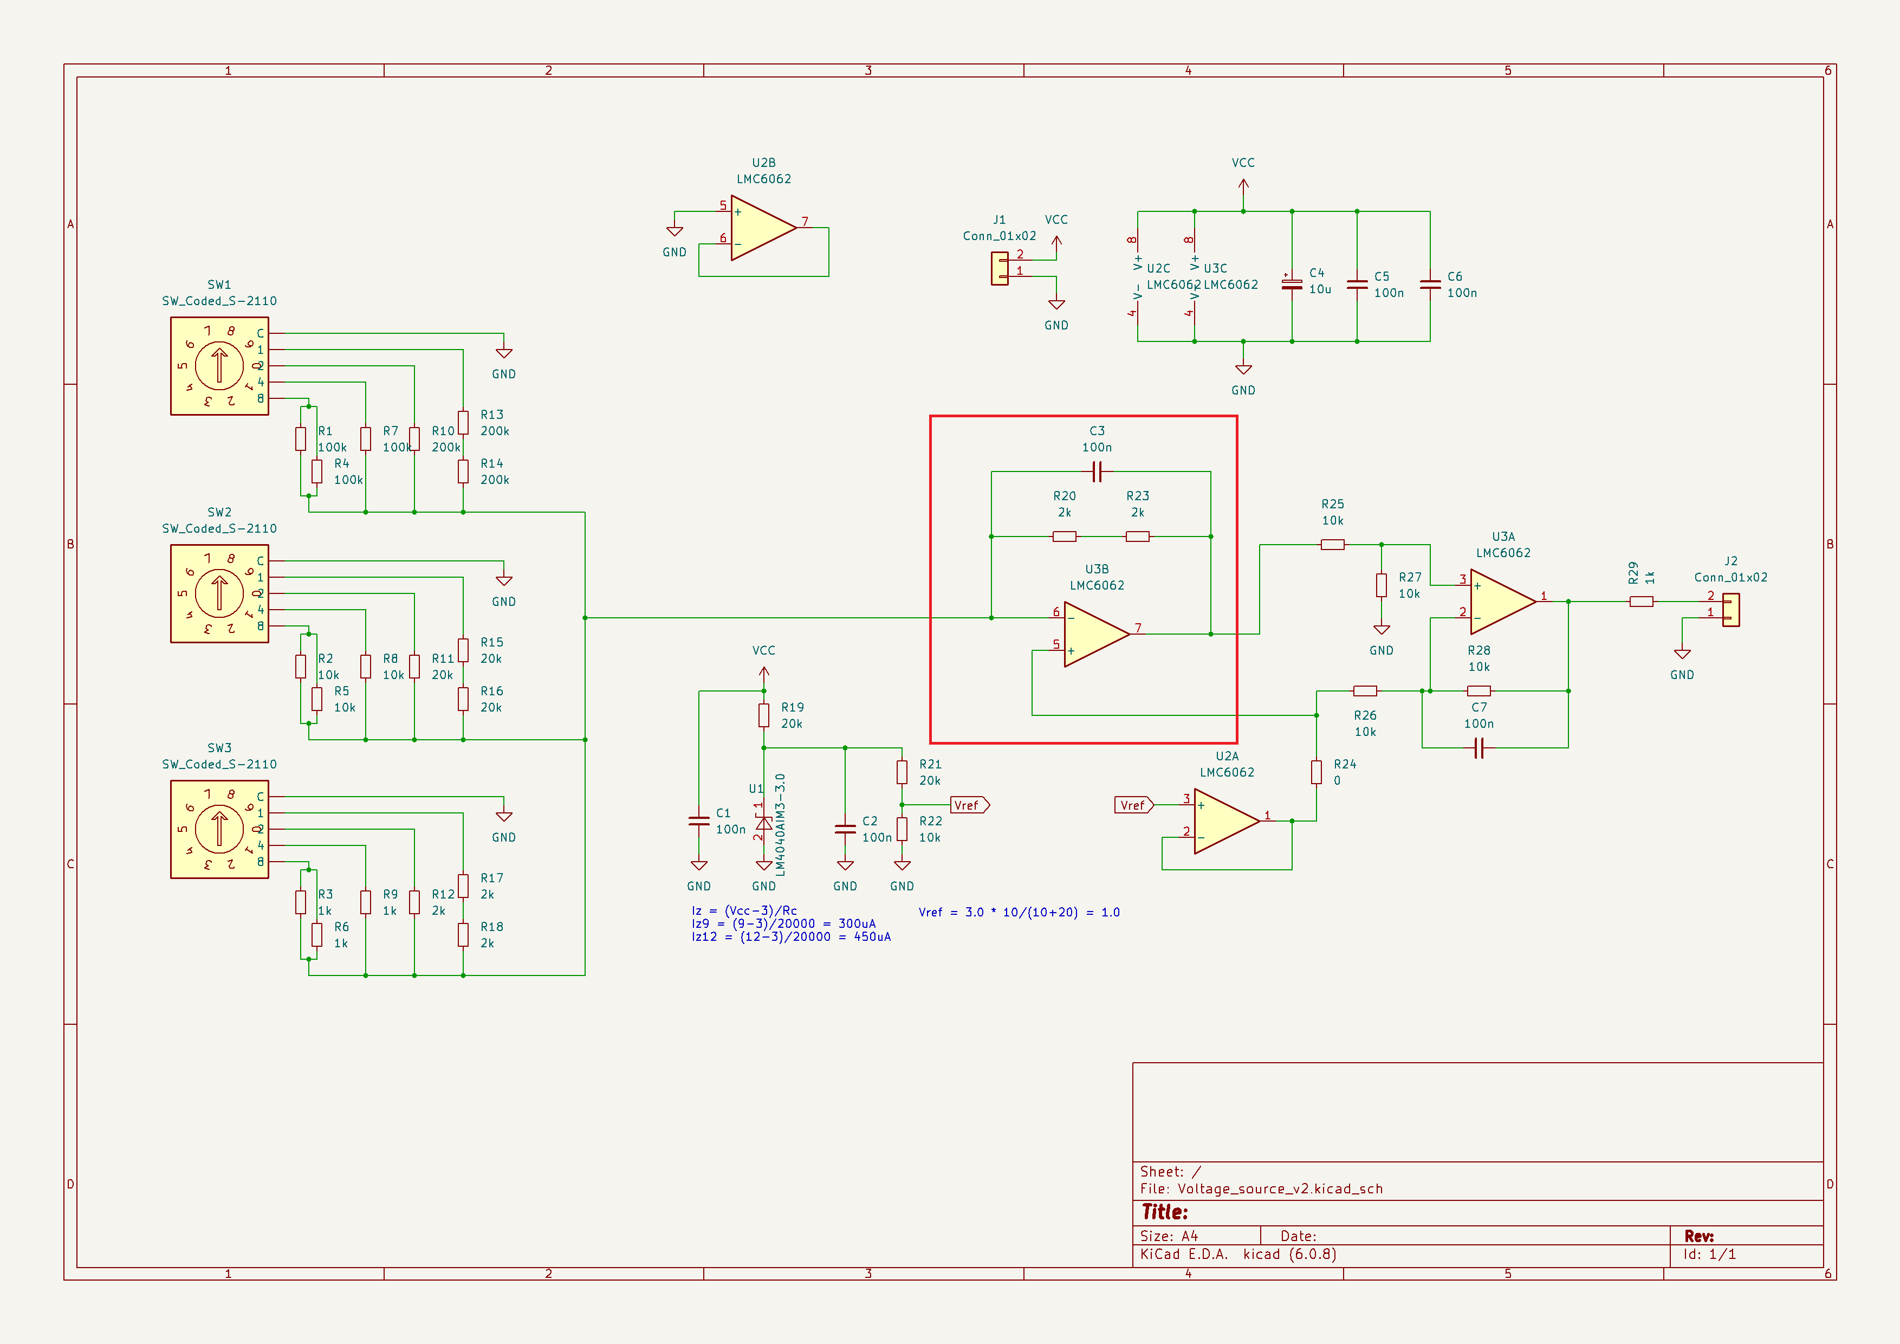
Task: Select the R21 resistor symbol
Action: click(x=902, y=772)
